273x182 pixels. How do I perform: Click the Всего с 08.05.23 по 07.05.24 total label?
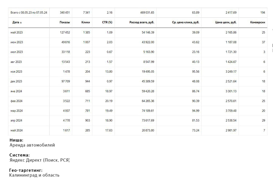click(29, 13)
